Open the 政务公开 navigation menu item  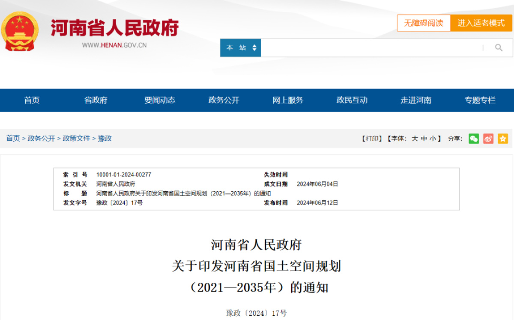pyautogui.click(x=224, y=100)
